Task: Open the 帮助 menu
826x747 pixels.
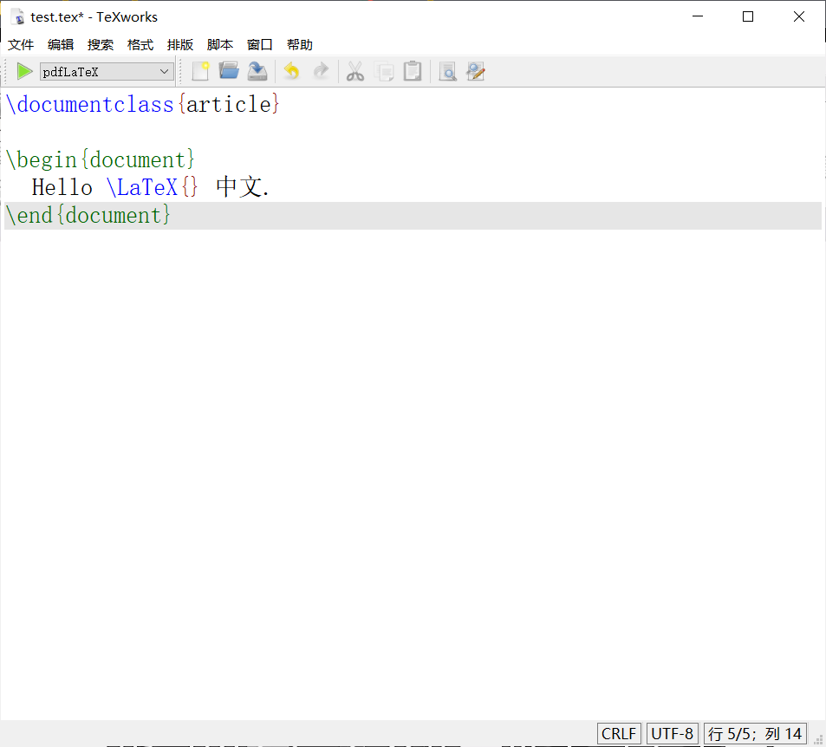Action: coord(300,45)
